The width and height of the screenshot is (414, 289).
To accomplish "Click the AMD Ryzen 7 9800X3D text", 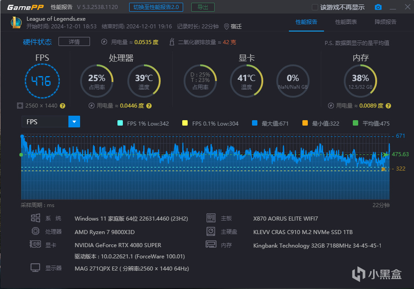I will pos(104,232).
